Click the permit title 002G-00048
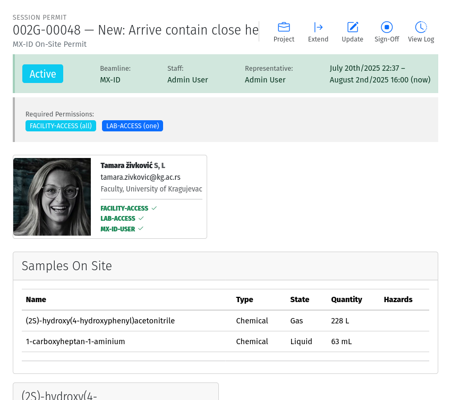Image resolution: width=451 pixels, height=400 pixels. point(47,30)
